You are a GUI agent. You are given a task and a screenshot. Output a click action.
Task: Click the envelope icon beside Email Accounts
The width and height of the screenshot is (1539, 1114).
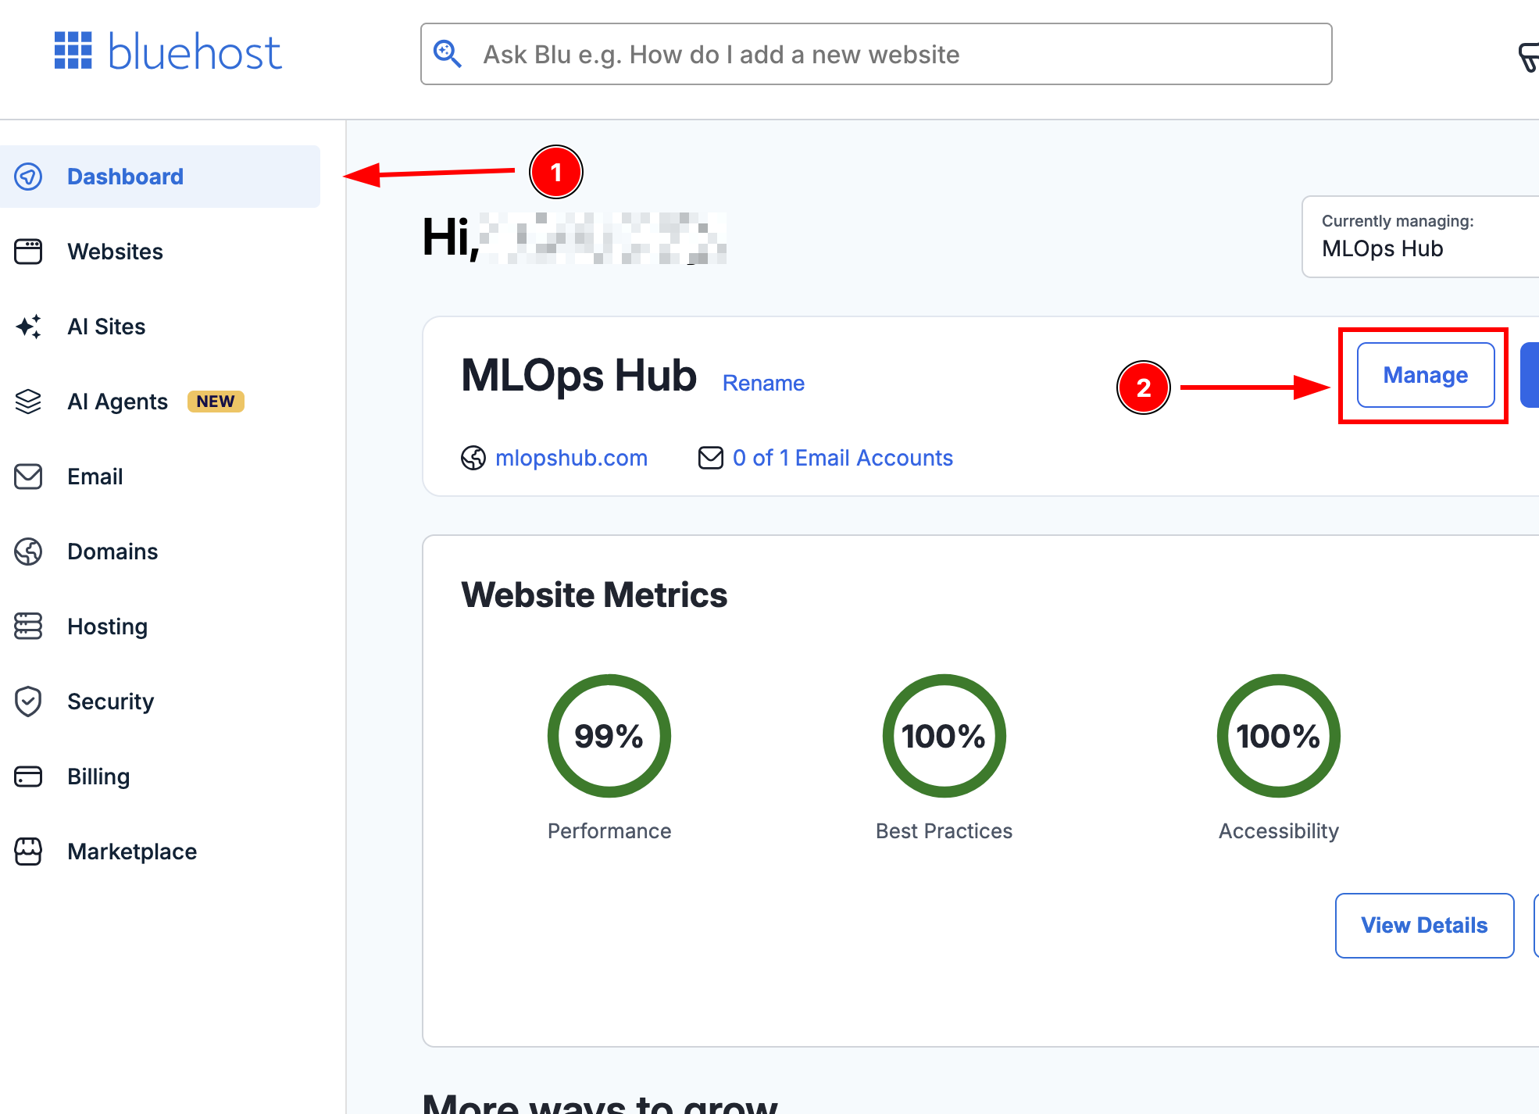coord(711,458)
